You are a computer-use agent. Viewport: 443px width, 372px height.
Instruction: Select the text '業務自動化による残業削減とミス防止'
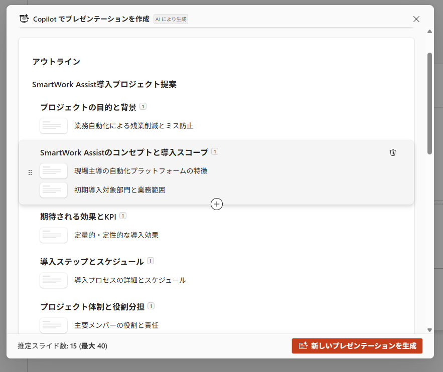[x=134, y=126]
